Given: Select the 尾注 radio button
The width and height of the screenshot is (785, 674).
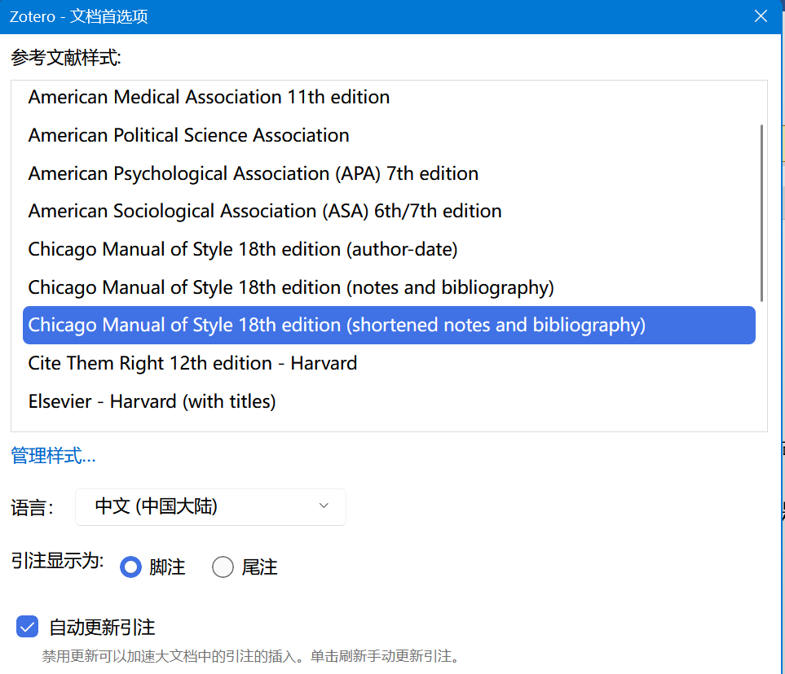Looking at the screenshot, I should [223, 567].
